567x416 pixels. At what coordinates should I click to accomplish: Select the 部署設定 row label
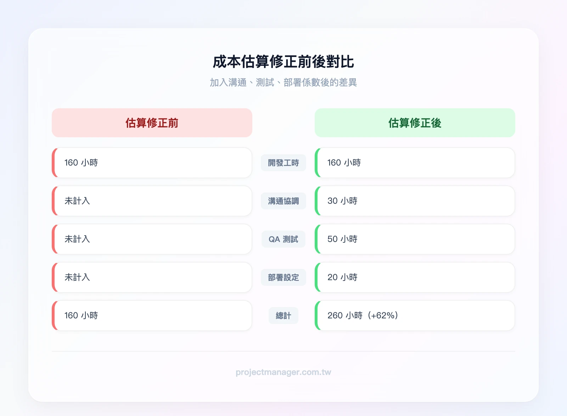[x=283, y=277]
